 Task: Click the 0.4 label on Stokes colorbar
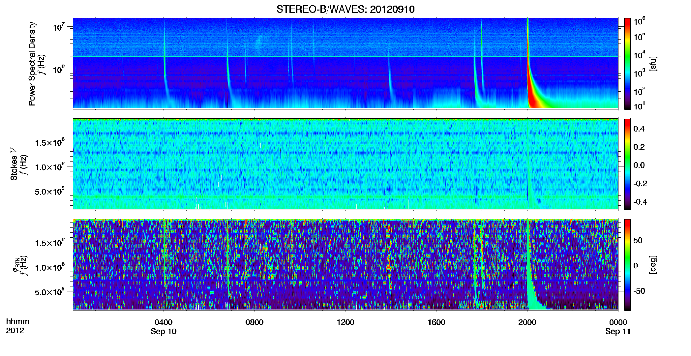point(639,129)
